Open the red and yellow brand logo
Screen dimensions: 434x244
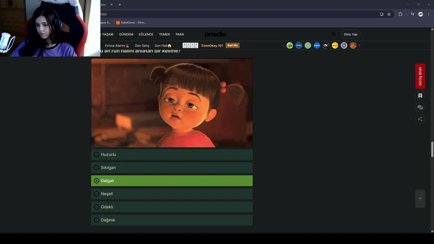[353, 45]
